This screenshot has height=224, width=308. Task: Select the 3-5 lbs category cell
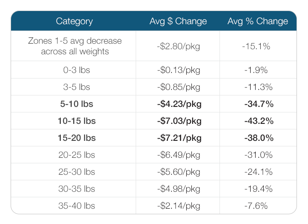pos(74,87)
